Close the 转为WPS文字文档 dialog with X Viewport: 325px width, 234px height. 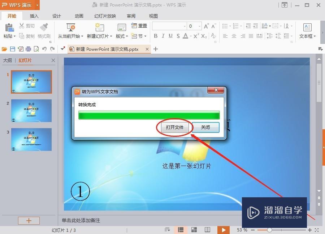tap(216, 90)
